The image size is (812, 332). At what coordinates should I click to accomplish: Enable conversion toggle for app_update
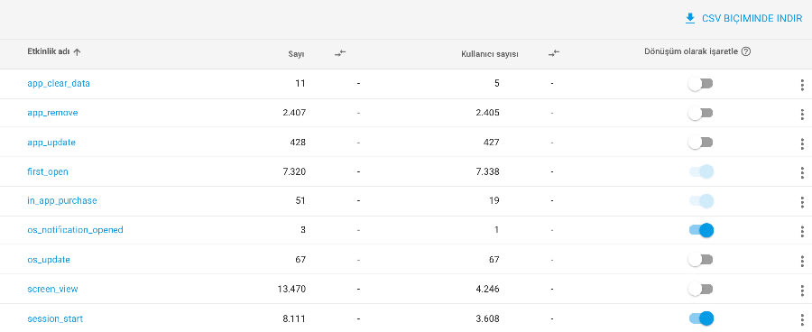701,142
